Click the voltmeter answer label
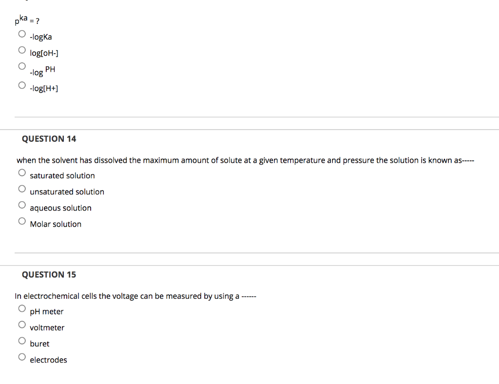 click(47, 327)
